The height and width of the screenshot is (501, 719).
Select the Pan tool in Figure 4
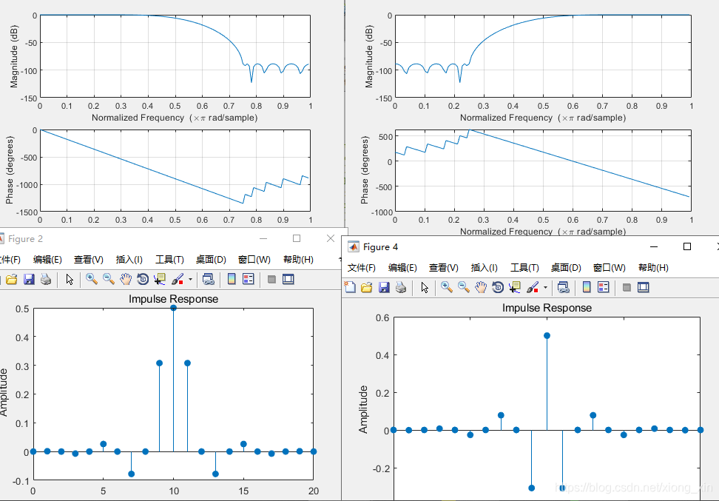481,288
